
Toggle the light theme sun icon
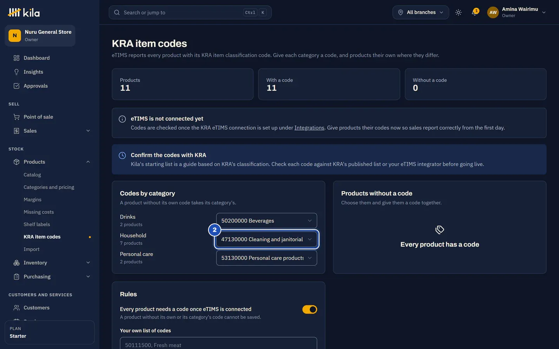[x=458, y=12]
